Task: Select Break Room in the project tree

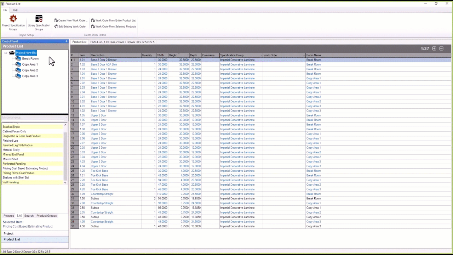Action: pyautogui.click(x=30, y=58)
